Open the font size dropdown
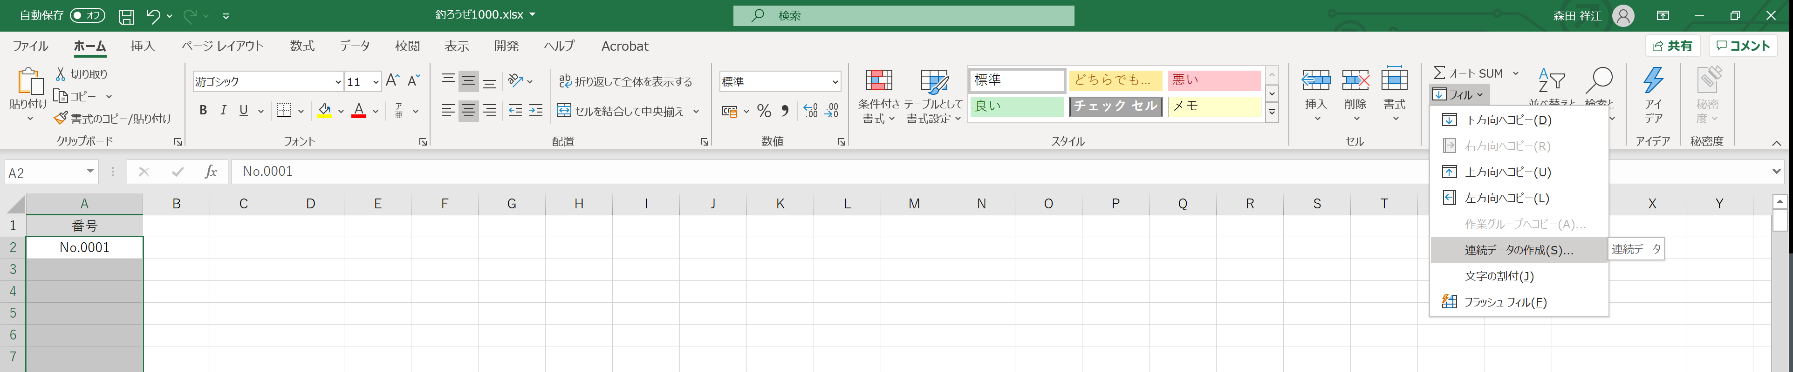The image size is (1793, 372). 376,82
